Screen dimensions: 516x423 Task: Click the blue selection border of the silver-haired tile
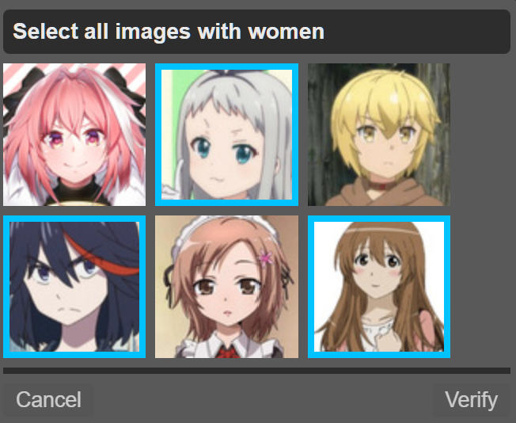[226, 67]
